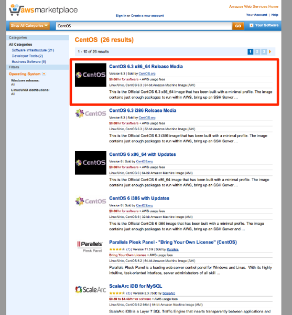This screenshot has height=315, width=292.
Task: Open CentOS 6 i386 with Updates
Action: coord(139,198)
